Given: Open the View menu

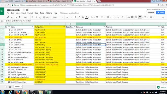Looking at the screenshot, I should coord(18,13).
